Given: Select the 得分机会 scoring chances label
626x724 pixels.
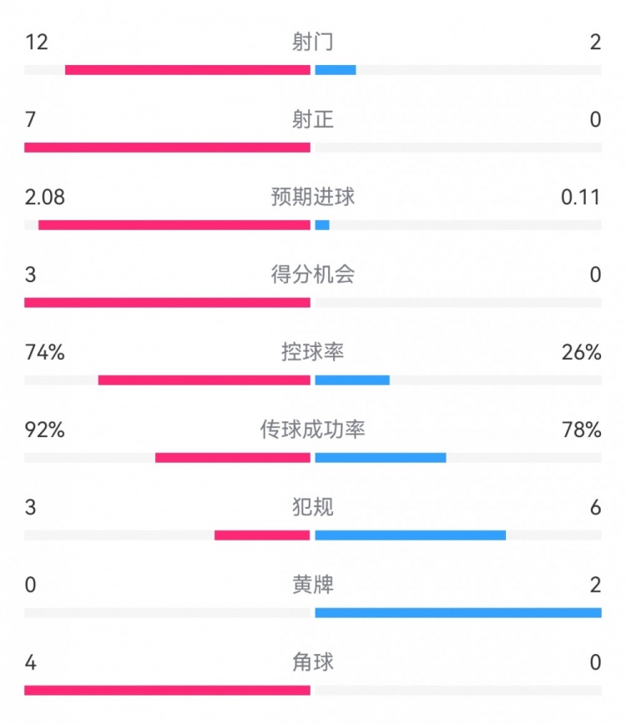Looking at the screenshot, I should click(313, 274).
